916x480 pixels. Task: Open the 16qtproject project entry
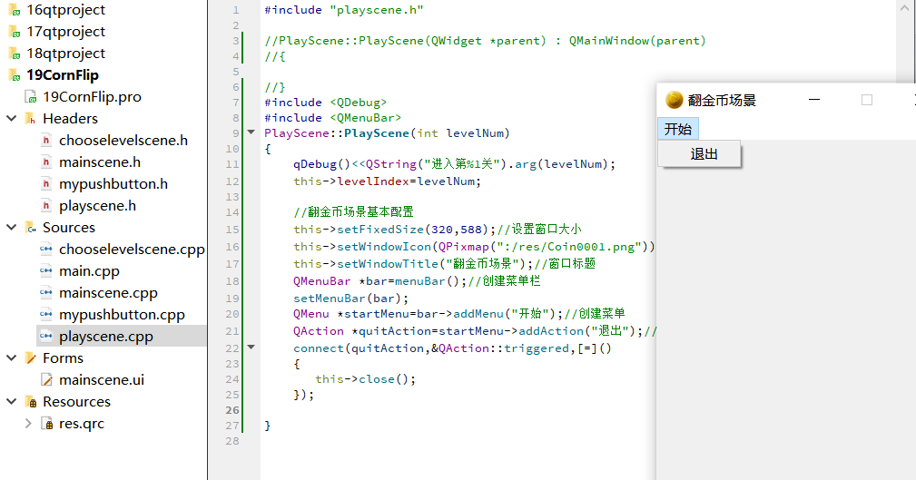click(65, 10)
